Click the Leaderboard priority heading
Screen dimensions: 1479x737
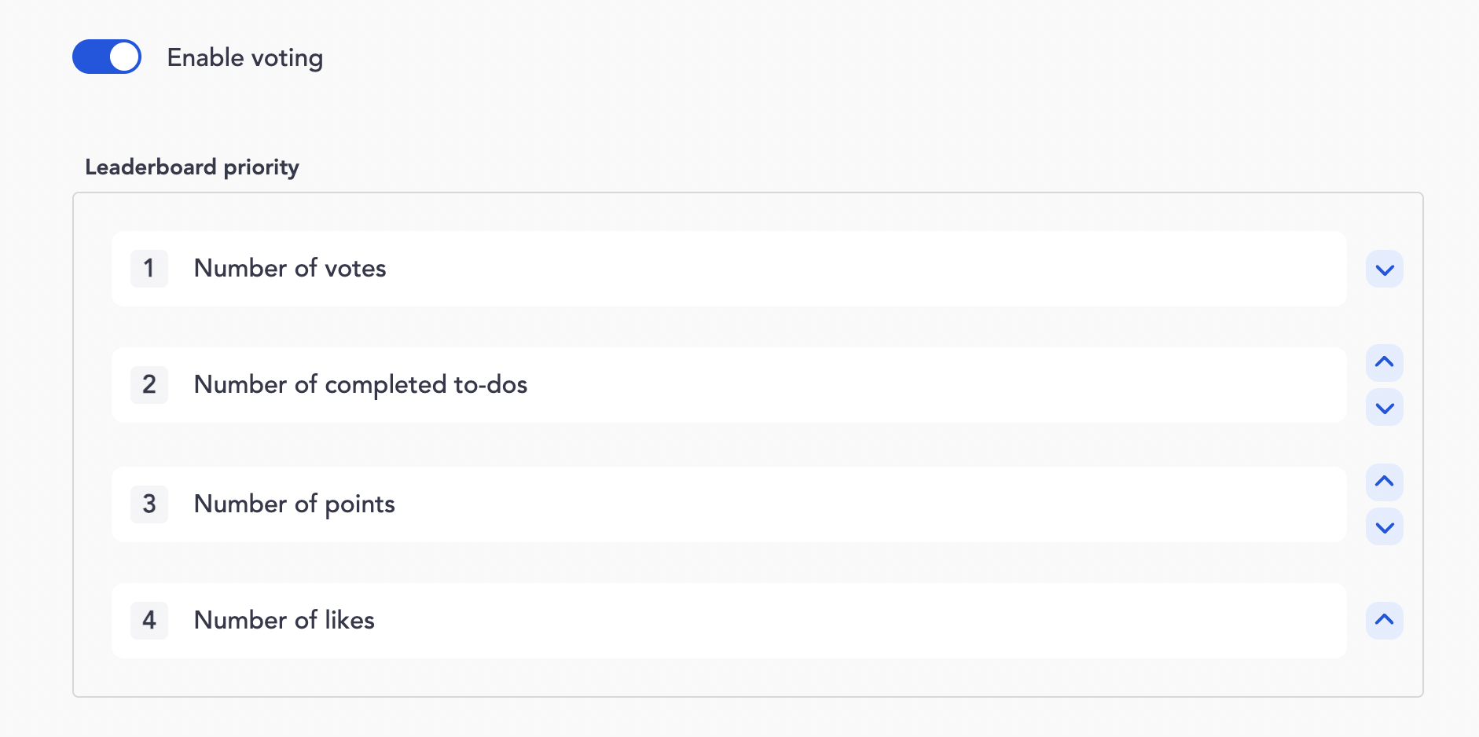192,167
